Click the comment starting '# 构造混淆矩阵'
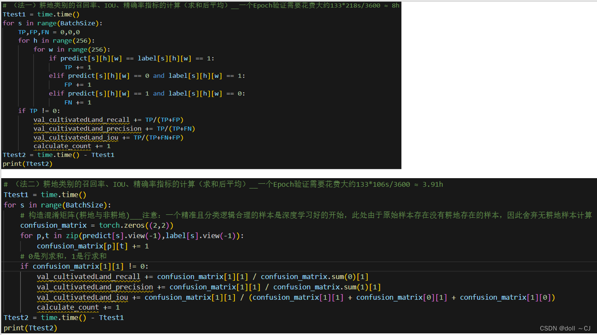Viewport: 597px width, 335px height. [x=306, y=215]
